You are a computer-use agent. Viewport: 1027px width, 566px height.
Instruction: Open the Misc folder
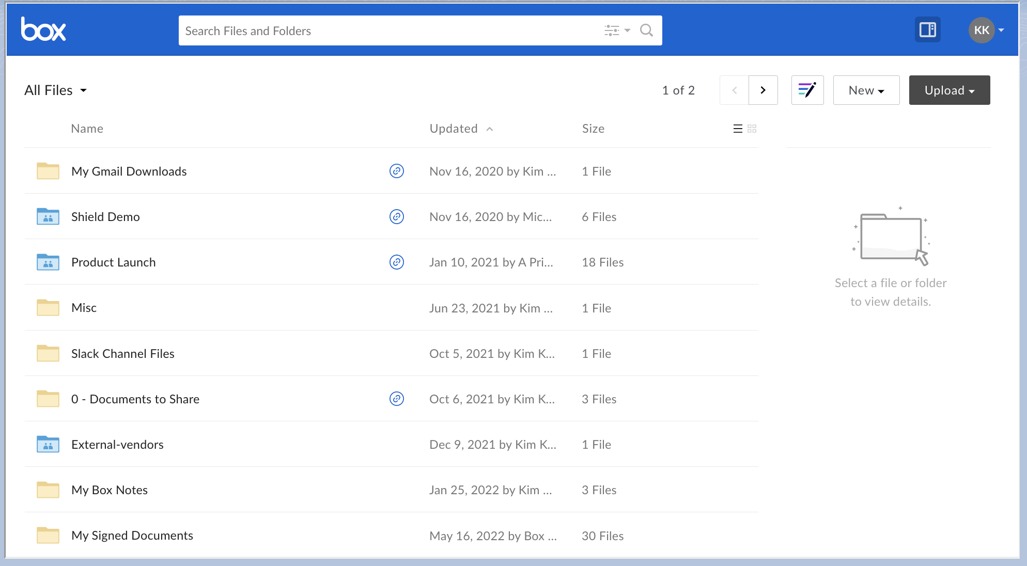[84, 308]
